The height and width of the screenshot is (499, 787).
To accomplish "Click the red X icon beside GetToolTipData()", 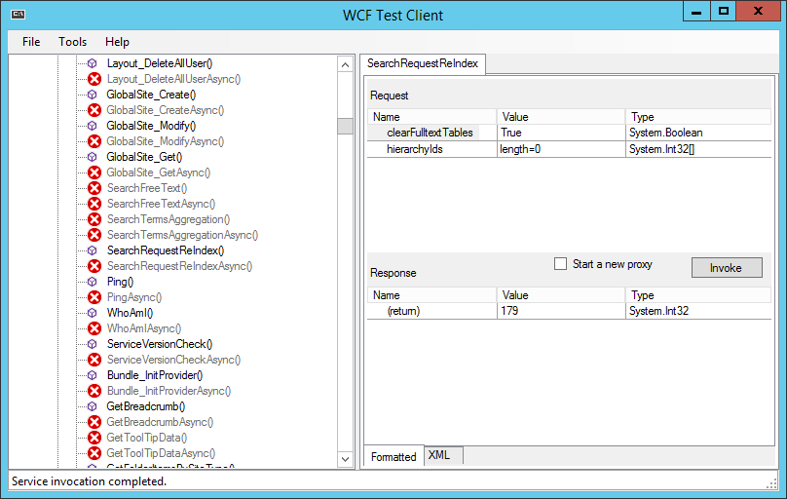I will pyautogui.click(x=94, y=438).
